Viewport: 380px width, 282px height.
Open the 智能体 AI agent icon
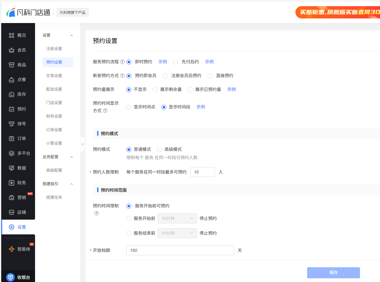point(11,249)
